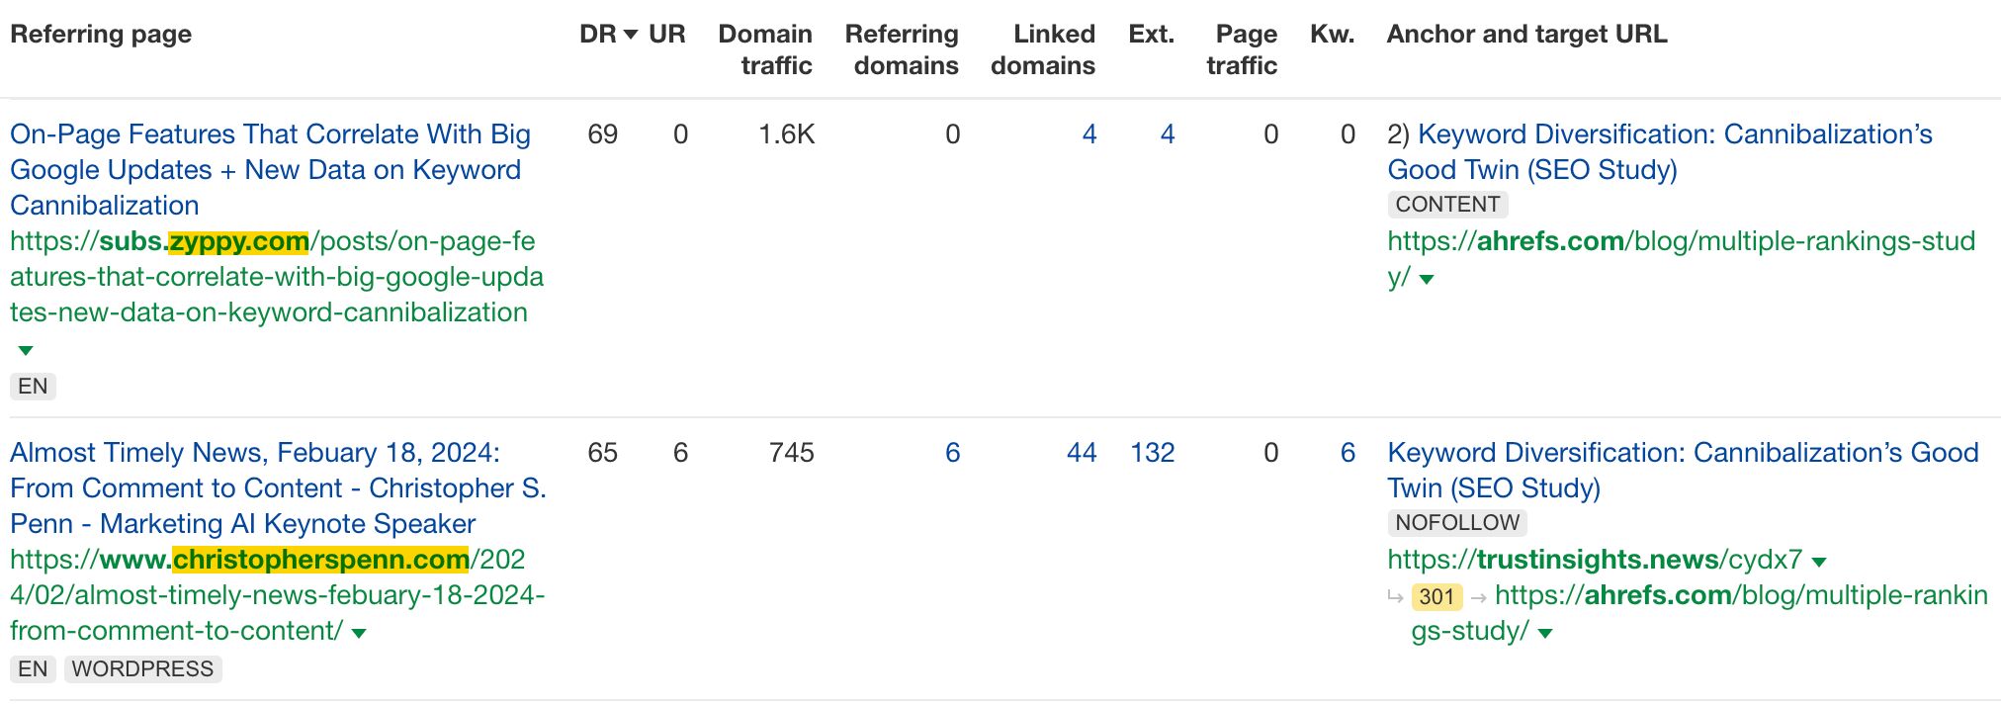Click the NOFOLLOW label badge

(x=1456, y=522)
